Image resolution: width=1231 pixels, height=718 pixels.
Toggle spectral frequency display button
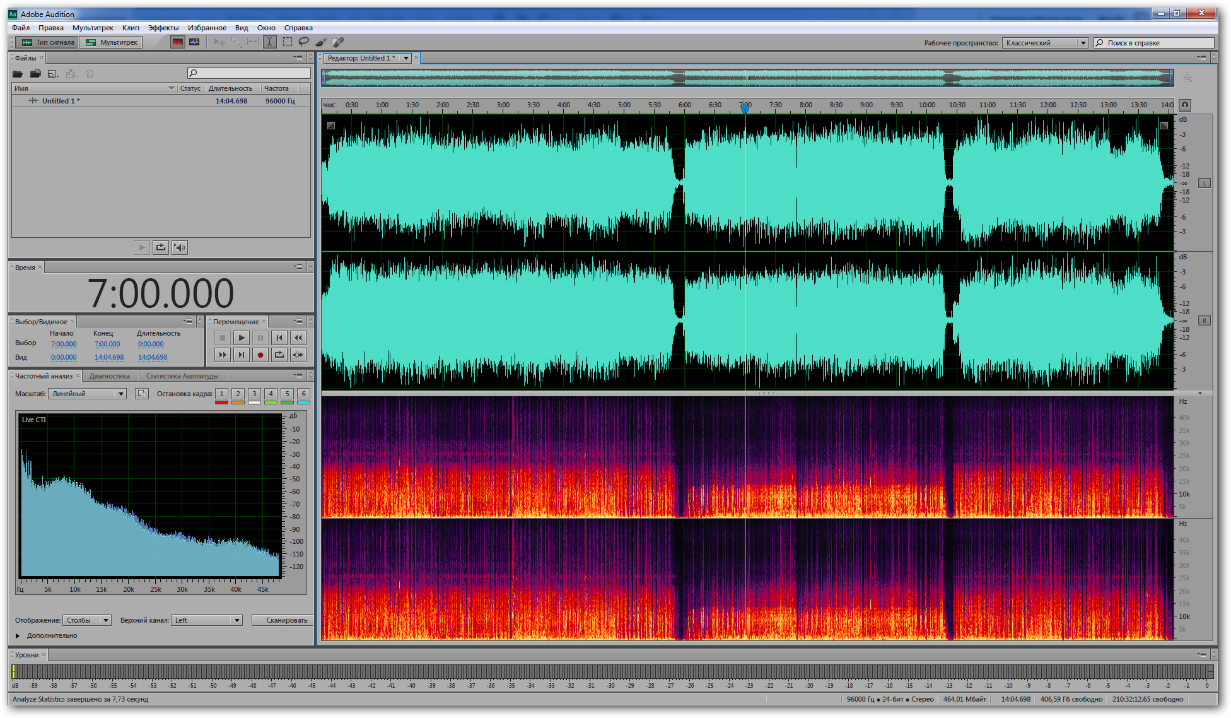click(178, 42)
